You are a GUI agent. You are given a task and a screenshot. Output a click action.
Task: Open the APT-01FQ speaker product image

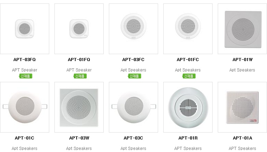pyautogui.click(x=79, y=29)
